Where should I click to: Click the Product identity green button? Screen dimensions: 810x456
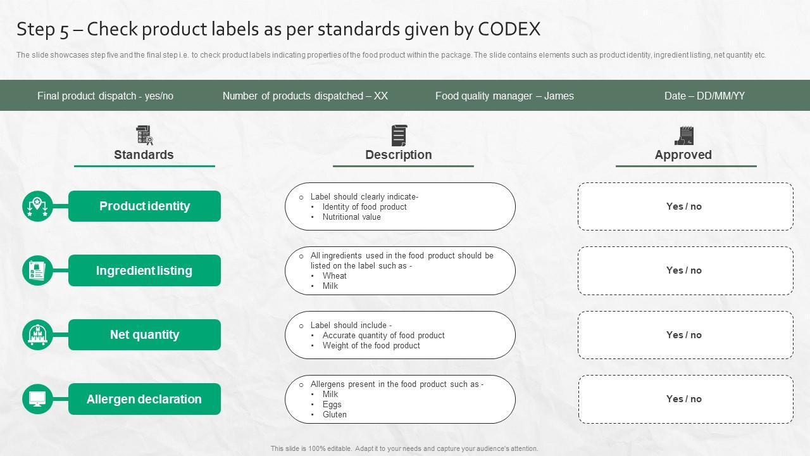pos(144,206)
